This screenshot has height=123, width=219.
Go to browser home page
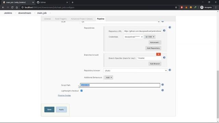[17, 8]
